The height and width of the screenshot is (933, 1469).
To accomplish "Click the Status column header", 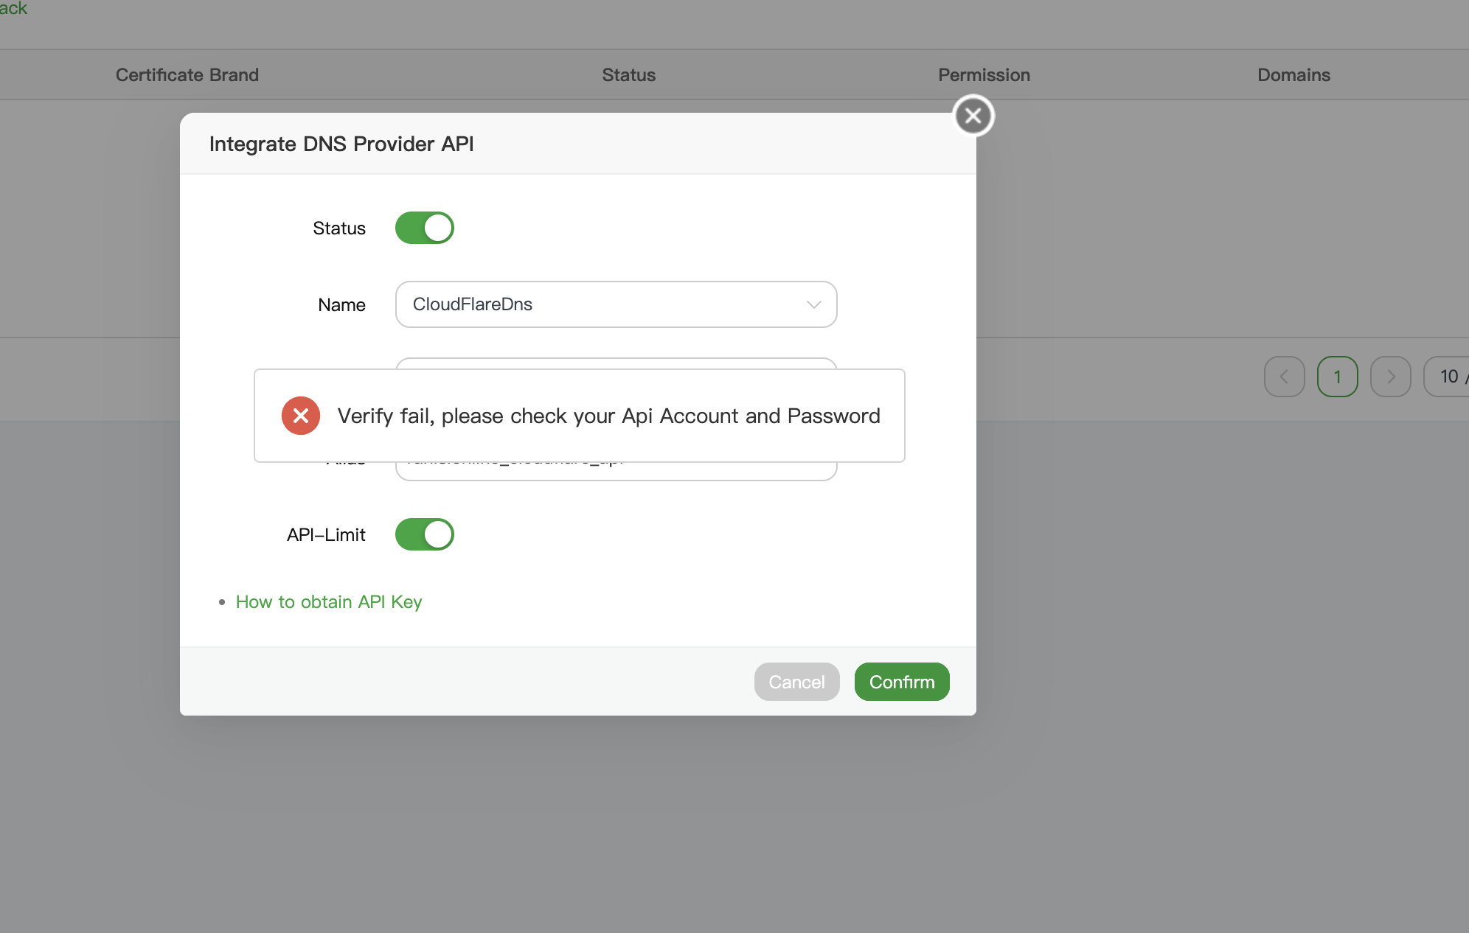I will 628,75.
